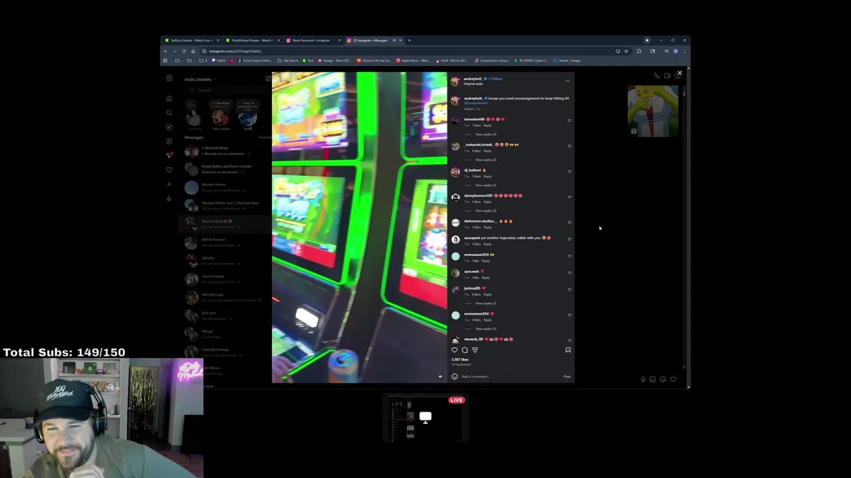851x478 pixels.
Task: Reply to dj_batlord's comment
Action: [x=487, y=177]
